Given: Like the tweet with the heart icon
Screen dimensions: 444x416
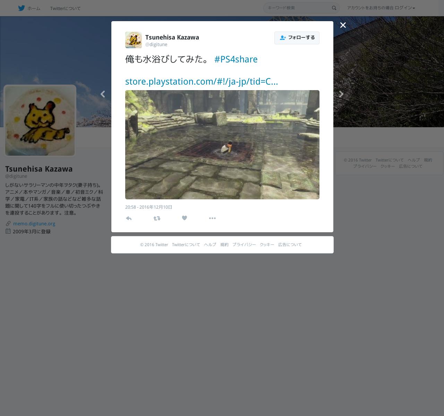Looking at the screenshot, I should tap(185, 218).
